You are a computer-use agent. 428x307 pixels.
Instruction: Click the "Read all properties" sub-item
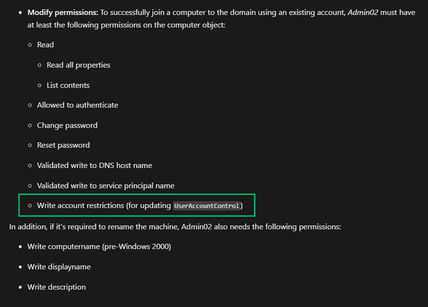78,65
